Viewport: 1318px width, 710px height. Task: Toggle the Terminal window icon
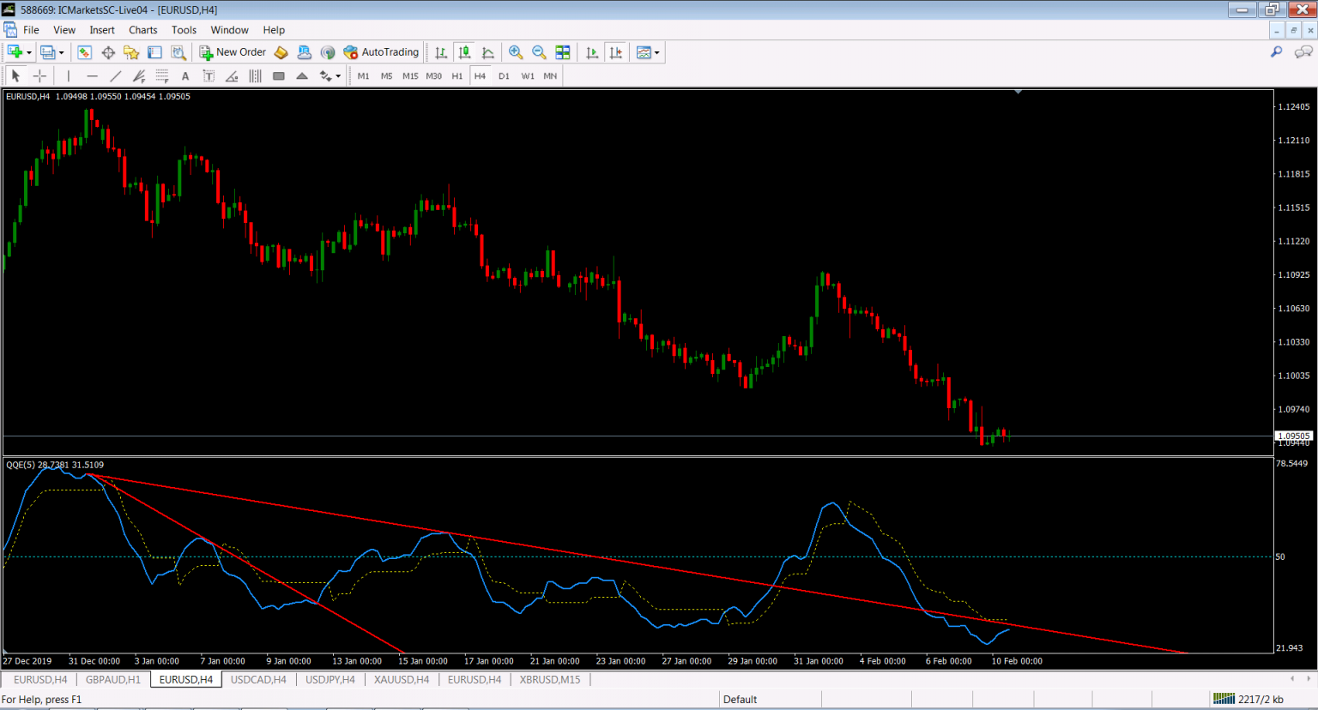coord(154,52)
